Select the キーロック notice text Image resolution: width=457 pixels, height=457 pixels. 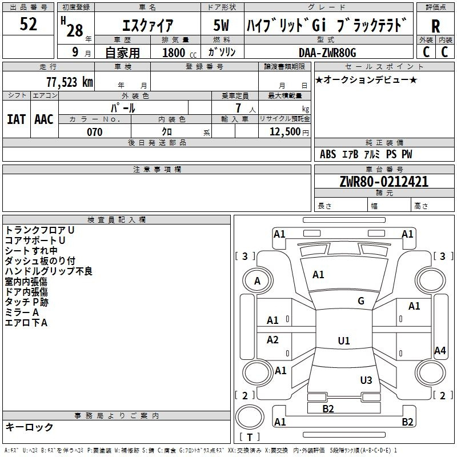pos(30,427)
